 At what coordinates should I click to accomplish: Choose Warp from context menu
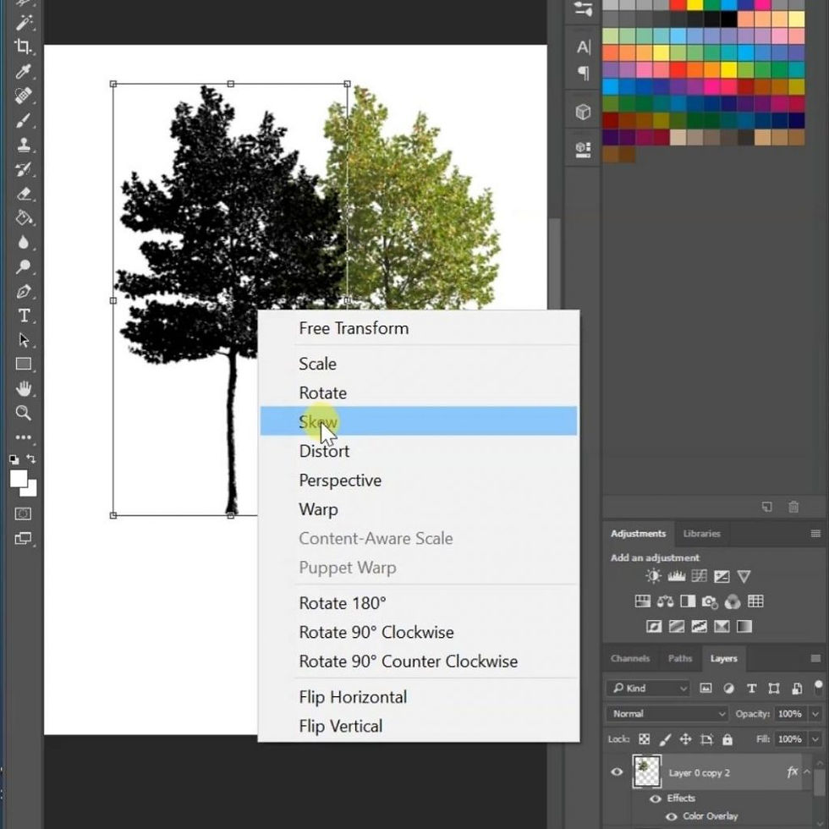click(418, 509)
